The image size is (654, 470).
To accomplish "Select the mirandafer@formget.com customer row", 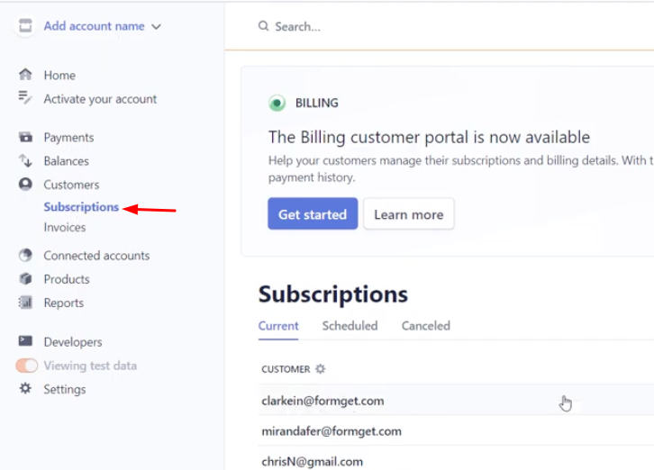I will (x=332, y=431).
